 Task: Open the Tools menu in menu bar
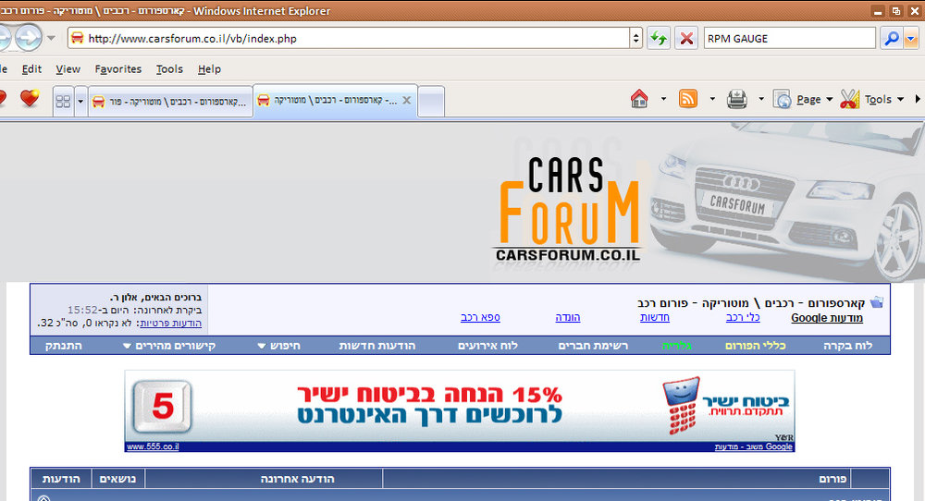point(169,69)
